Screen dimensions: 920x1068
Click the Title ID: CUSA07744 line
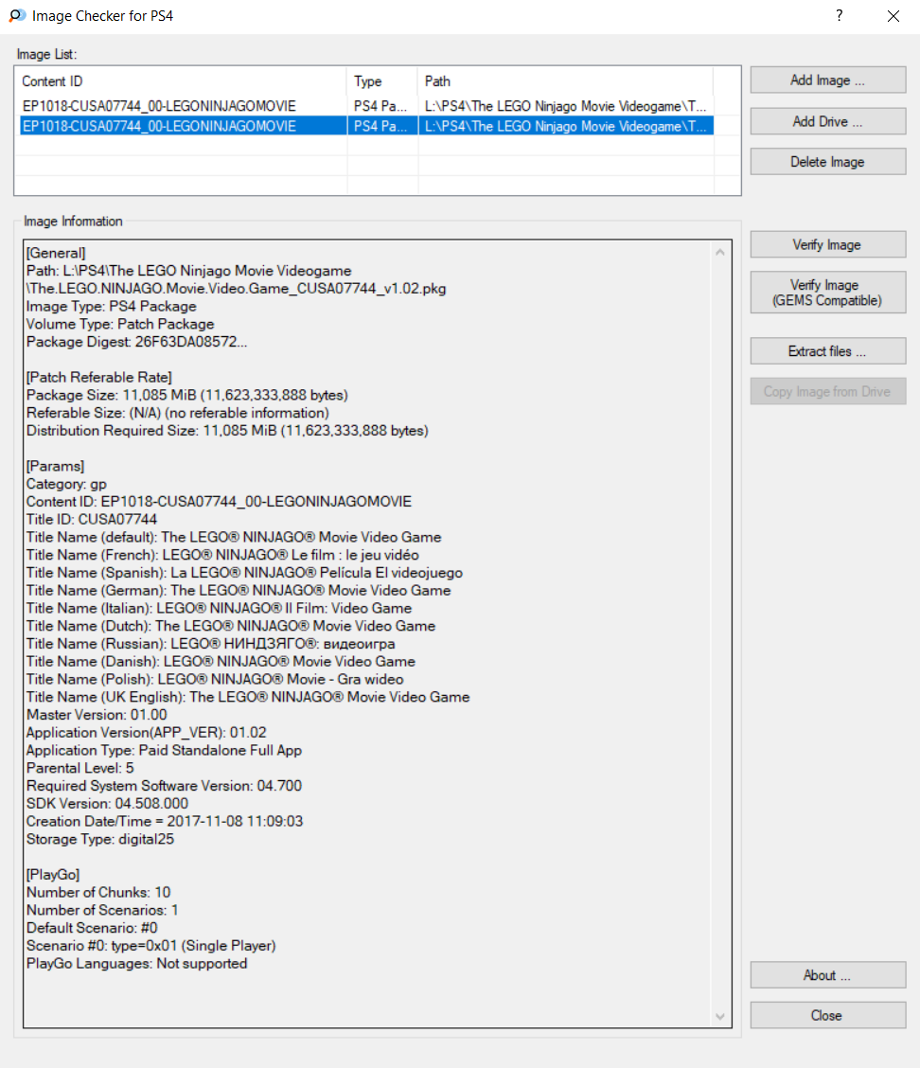coord(91,519)
